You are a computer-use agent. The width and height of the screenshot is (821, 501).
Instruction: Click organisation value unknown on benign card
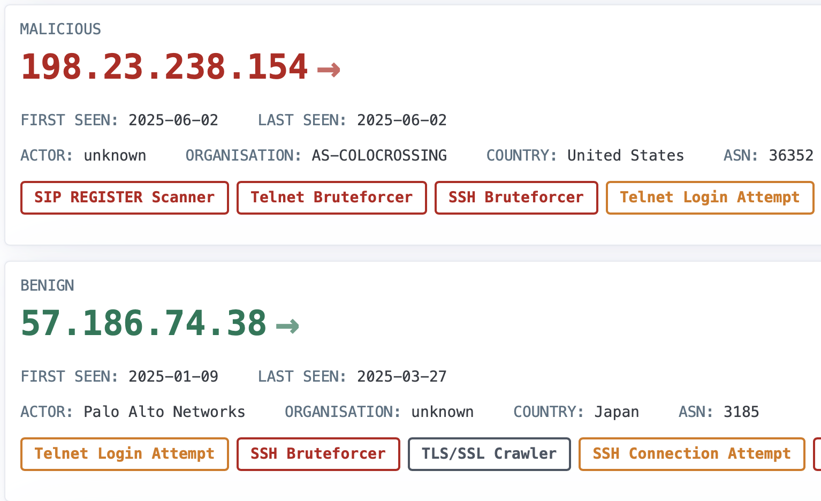(x=443, y=412)
